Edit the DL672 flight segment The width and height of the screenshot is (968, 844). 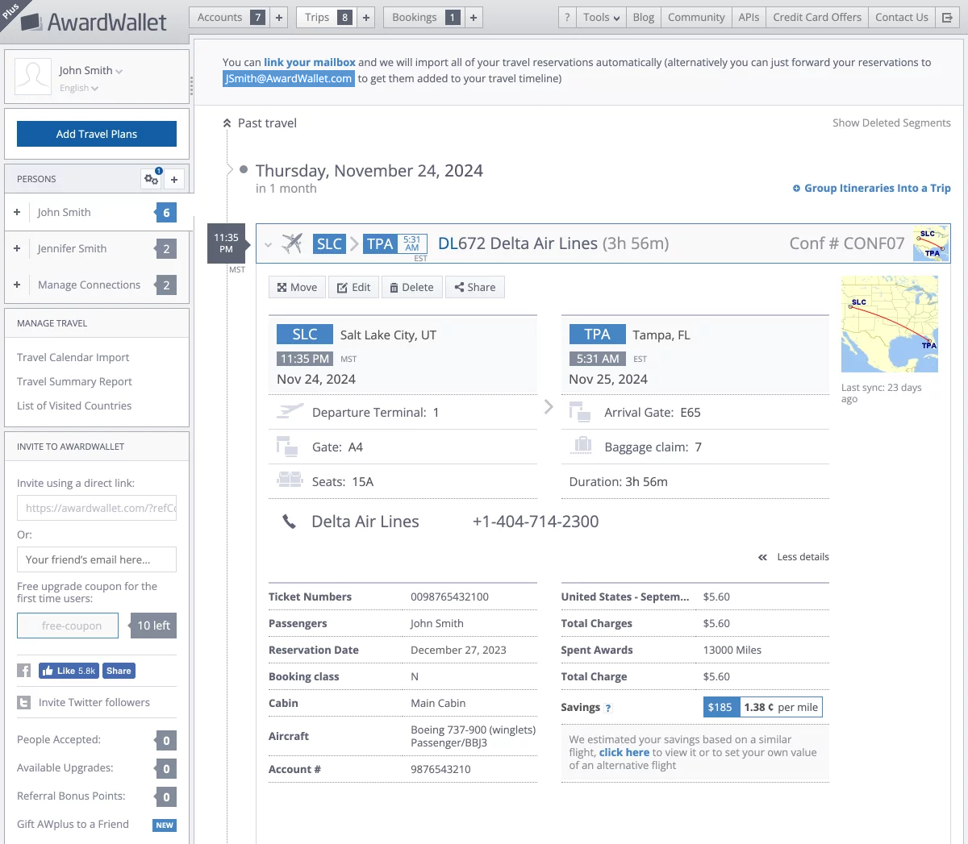coord(353,287)
